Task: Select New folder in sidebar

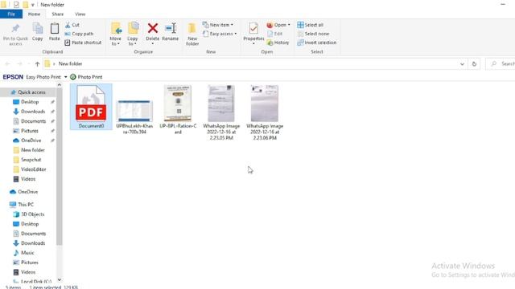Action: point(32,150)
